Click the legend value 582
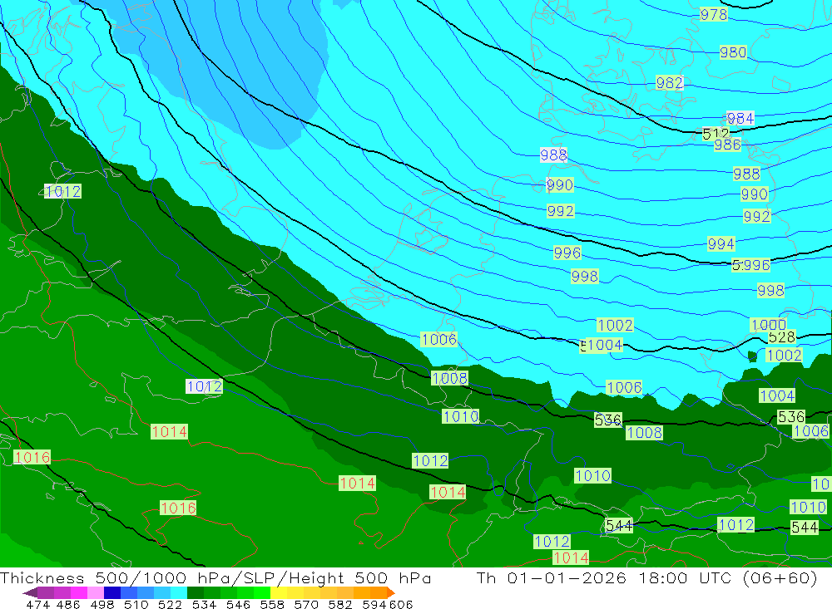This screenshot has height=609, width=832. click(x=339, y=604)
